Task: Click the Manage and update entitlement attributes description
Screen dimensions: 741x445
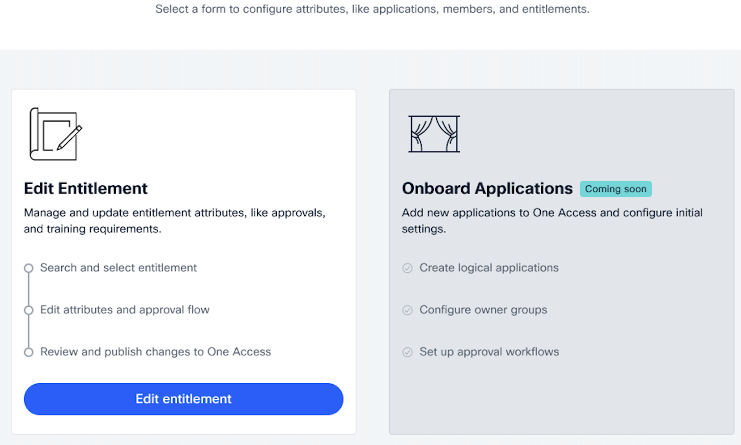Action: coord(175,221)
